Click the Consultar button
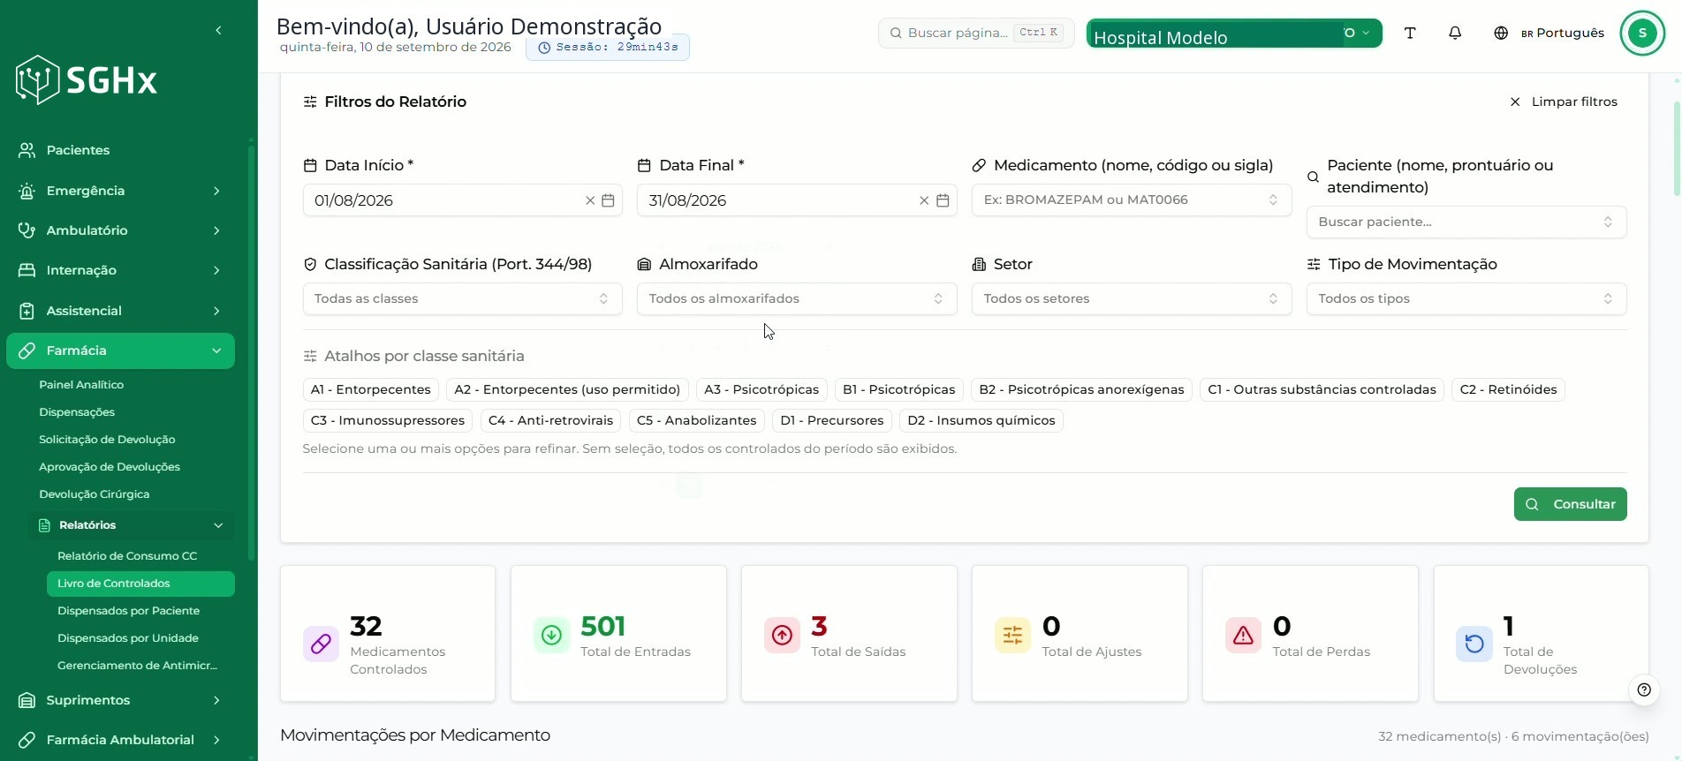 [x=1570, y=504]
